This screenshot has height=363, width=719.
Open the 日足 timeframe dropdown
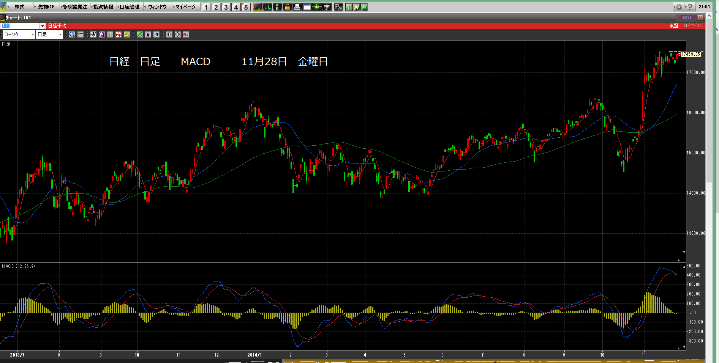point(49,35)
